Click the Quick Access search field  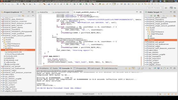point(154,8)
